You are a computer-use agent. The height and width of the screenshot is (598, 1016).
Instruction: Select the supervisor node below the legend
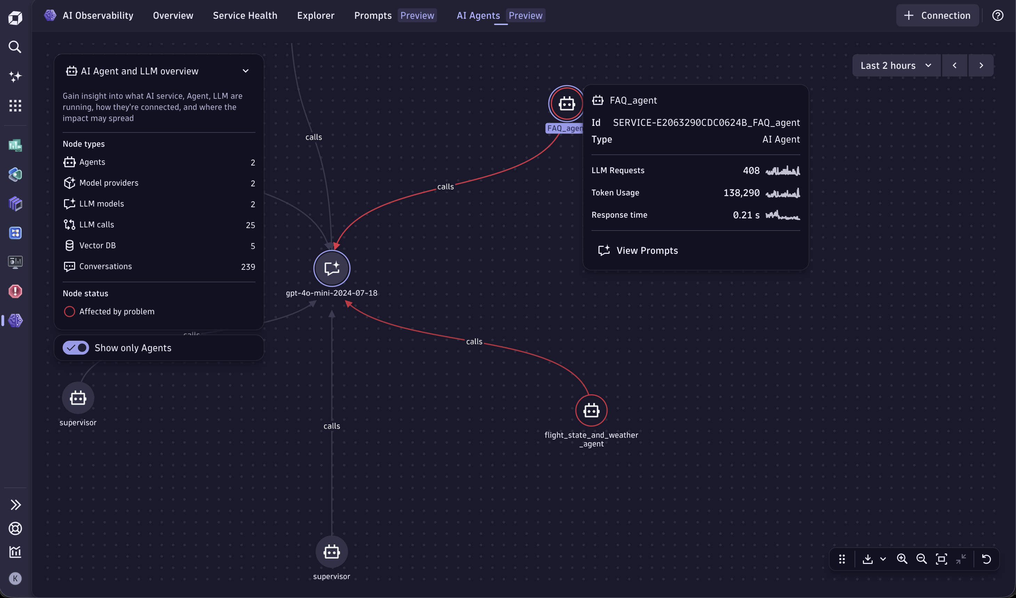point(78,398)
